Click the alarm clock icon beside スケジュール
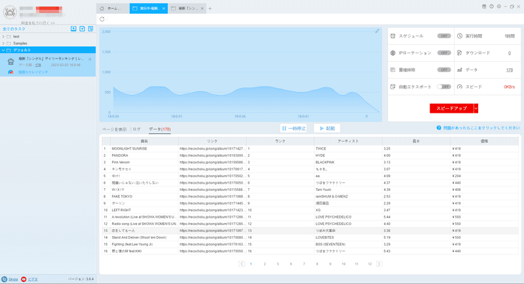Viewport: 524px width, 284px height. 393,36
